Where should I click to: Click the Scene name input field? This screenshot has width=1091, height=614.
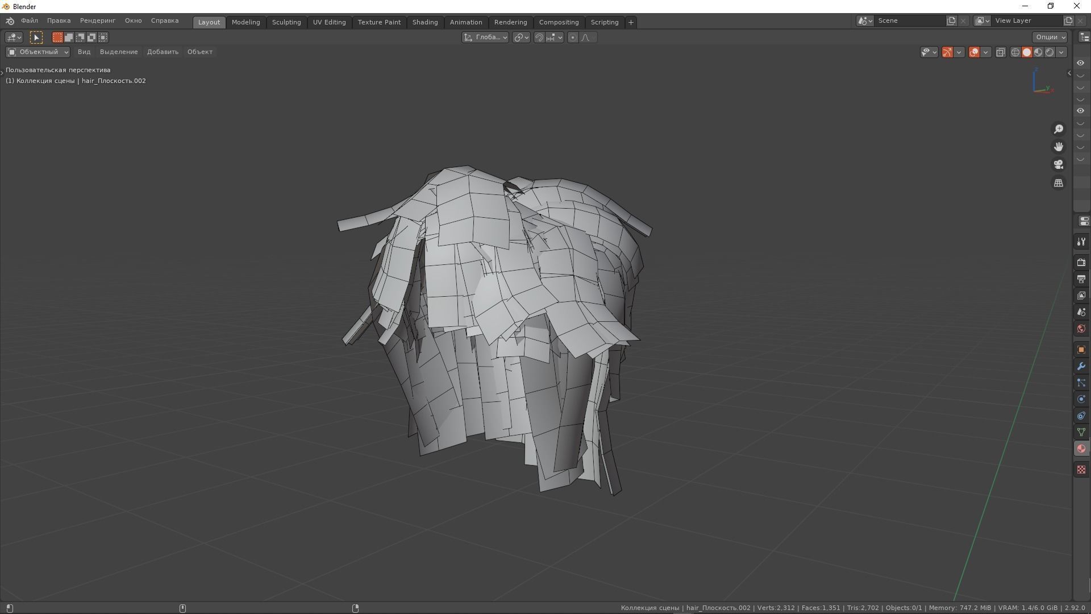point(909,20)
